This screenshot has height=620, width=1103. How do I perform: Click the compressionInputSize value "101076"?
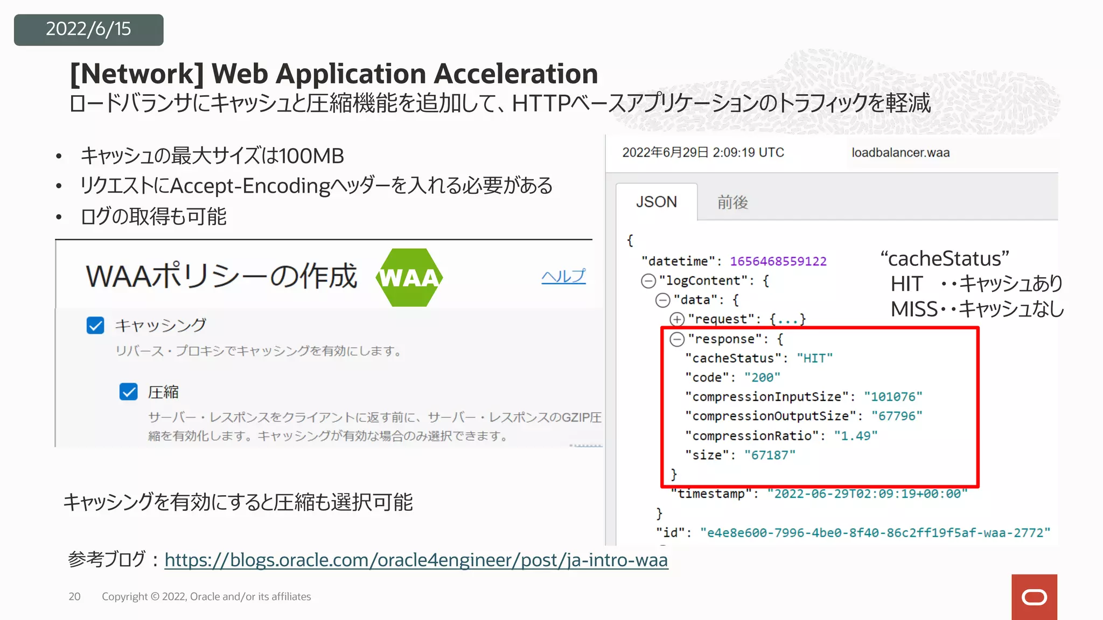click(893, 397)
